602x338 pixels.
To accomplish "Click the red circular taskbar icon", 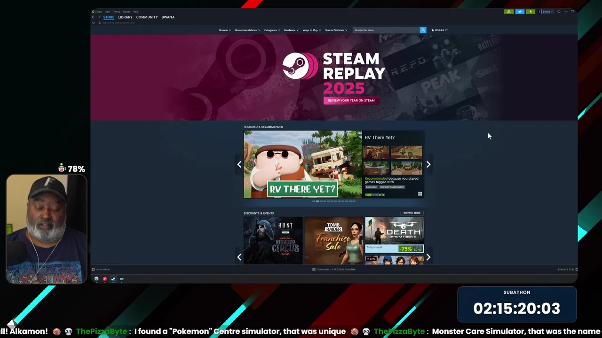I will [105, 279].
